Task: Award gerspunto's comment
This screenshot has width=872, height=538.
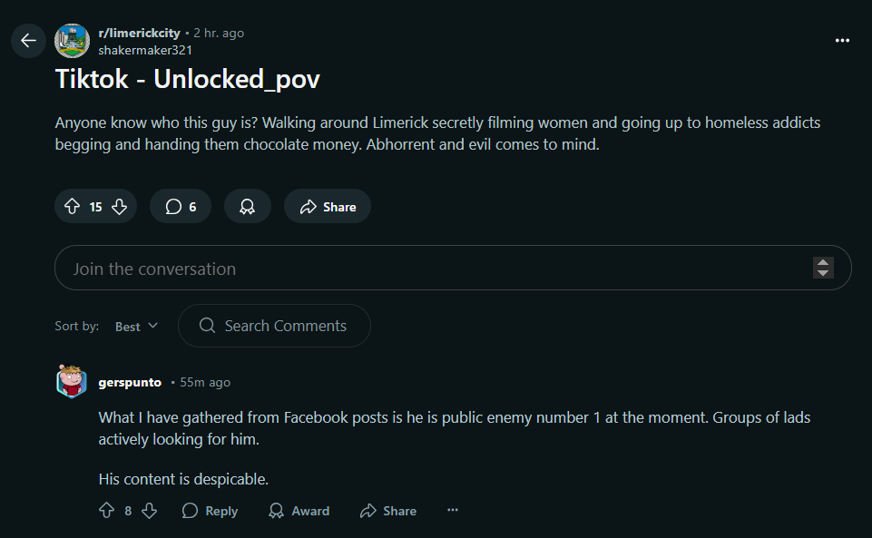Action: coord(299,511)
